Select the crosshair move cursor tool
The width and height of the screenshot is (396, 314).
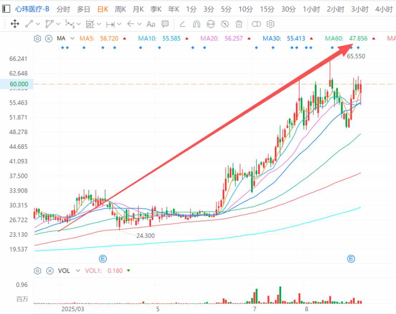coord(15,24)
